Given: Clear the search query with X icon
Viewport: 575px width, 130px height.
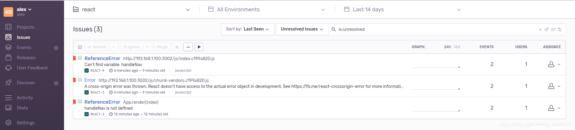Looking at the screenshot, I should (540, 29).
